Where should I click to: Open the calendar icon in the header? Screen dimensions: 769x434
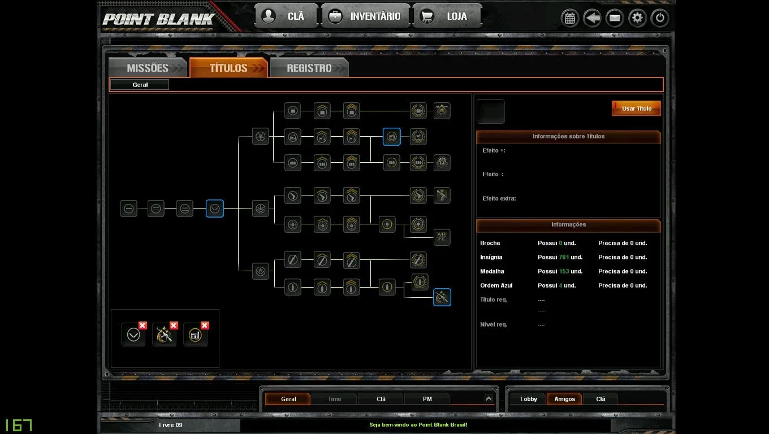(570, 18)
